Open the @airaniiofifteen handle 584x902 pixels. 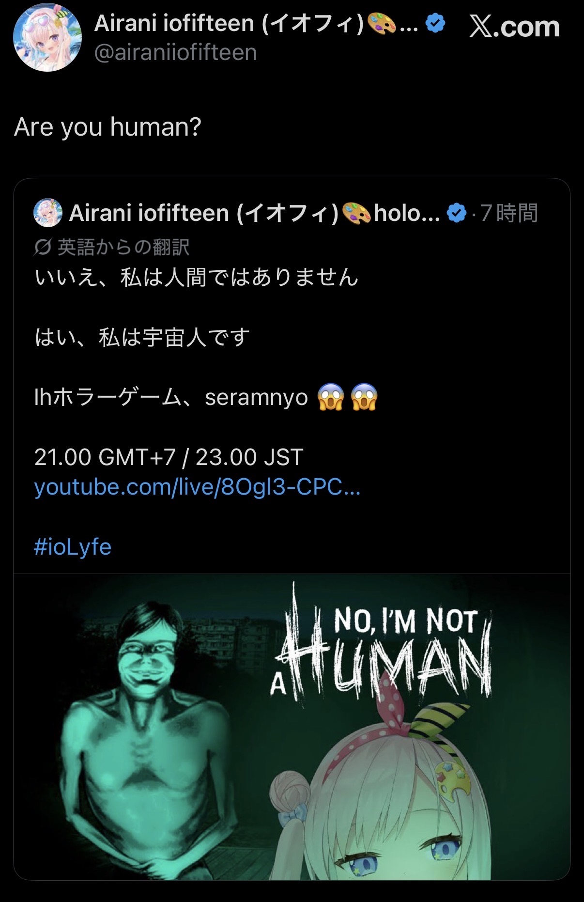pyautogui.click(x=175, y=52)
